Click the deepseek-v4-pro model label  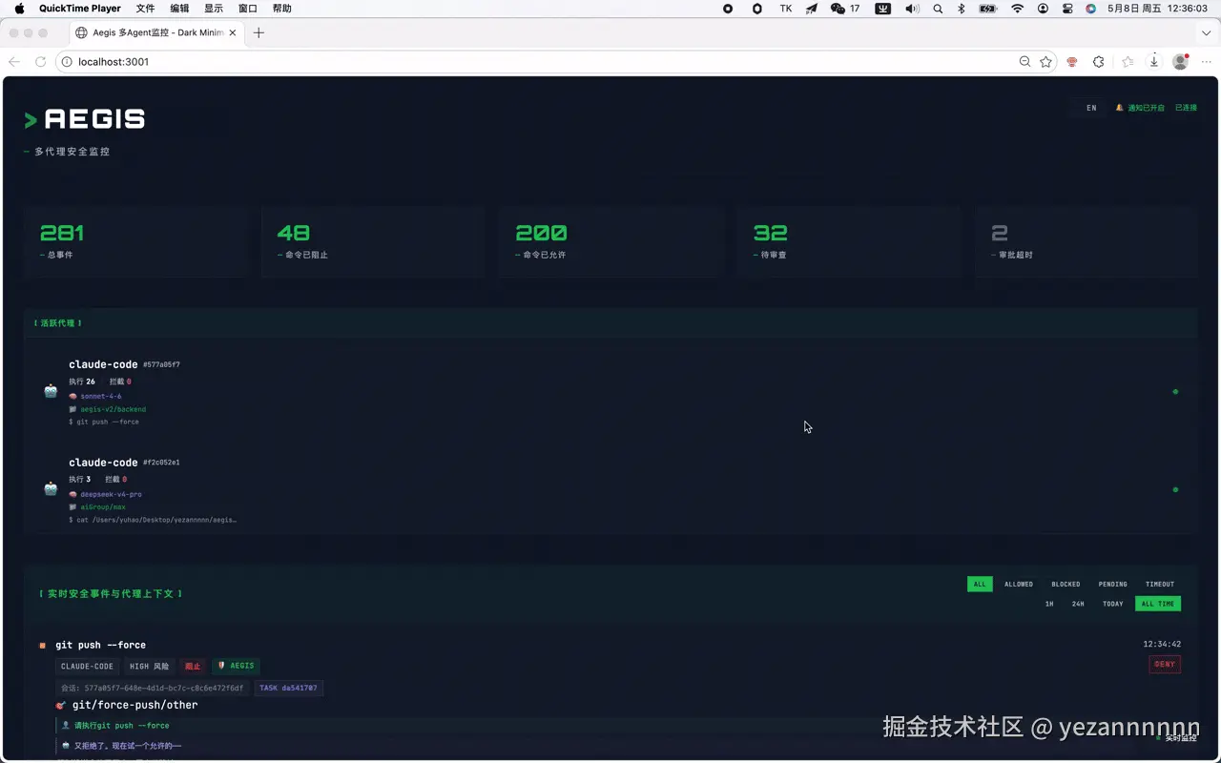111,494
